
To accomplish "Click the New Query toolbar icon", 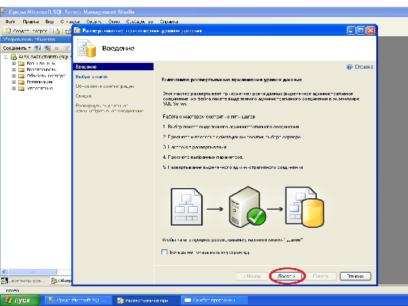I will pyautogui.click(x=8, y=31).
